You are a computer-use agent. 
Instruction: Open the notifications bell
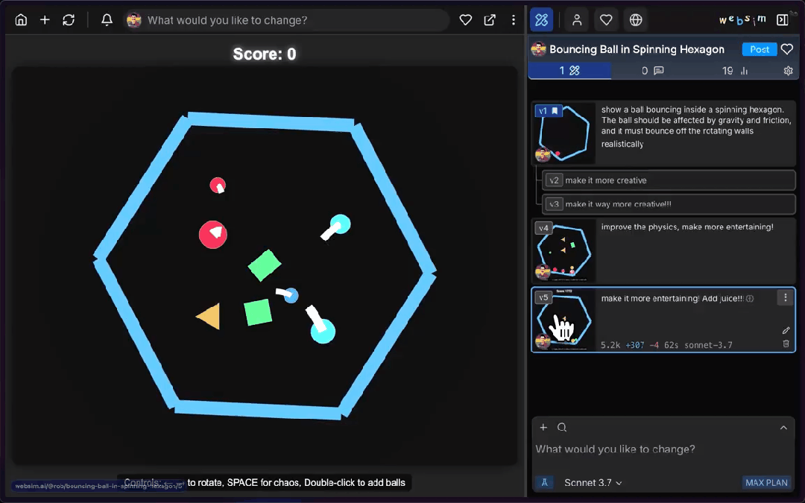click(107, 20)
